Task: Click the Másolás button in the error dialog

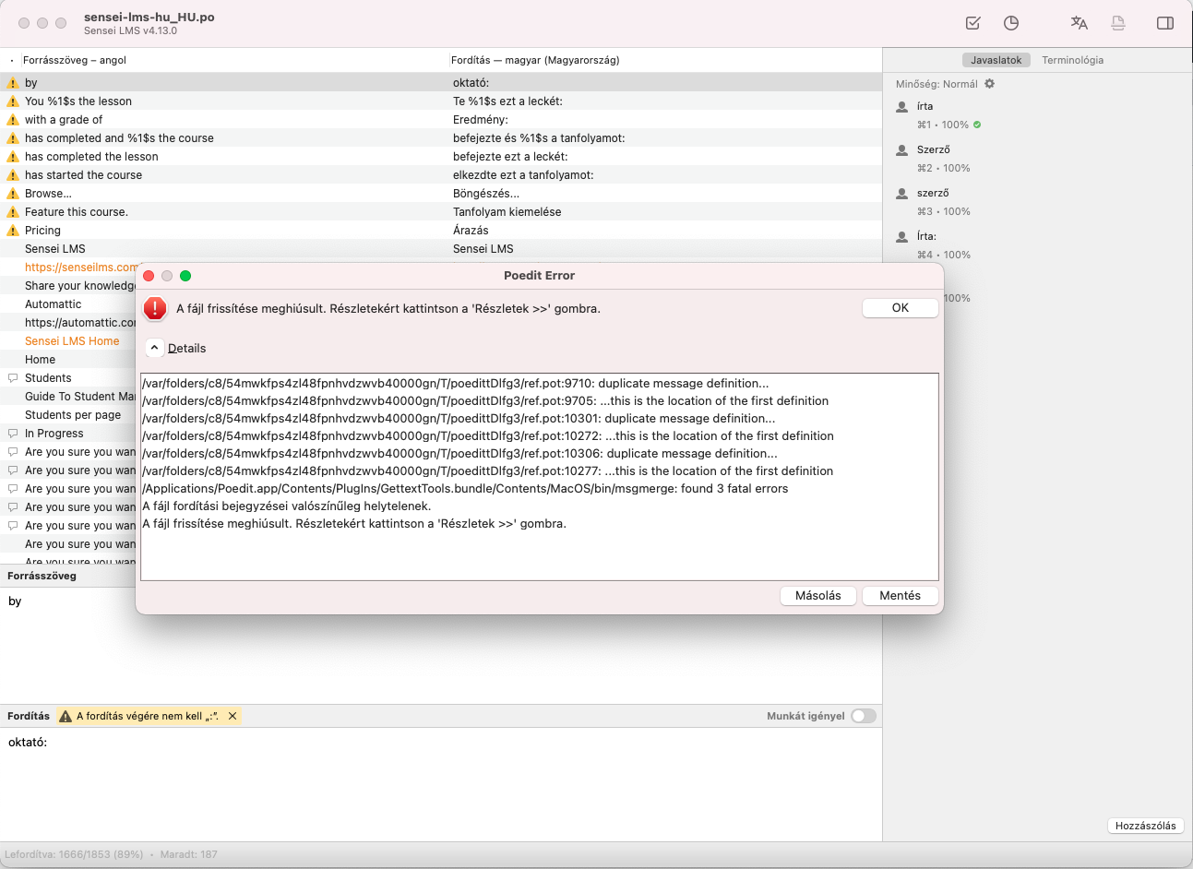Action: coord(817,595)
